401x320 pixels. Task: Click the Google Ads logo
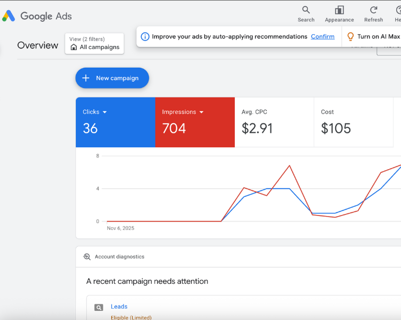(x=9, y=16)
